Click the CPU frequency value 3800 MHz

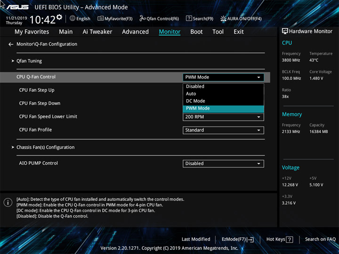click(291, 60)
